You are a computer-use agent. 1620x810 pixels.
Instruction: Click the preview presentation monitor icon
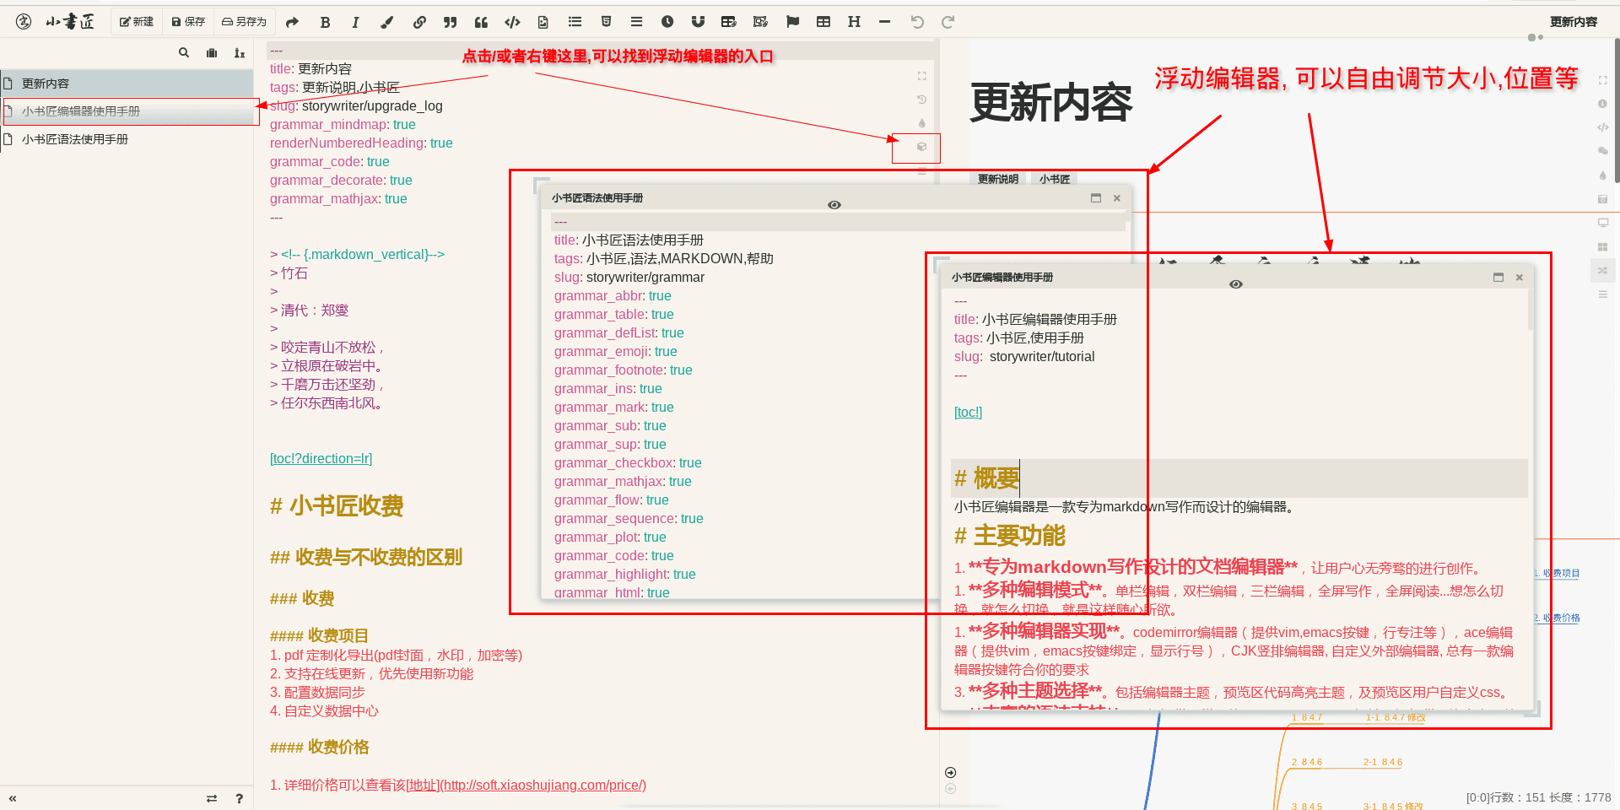pos(1602,223)
